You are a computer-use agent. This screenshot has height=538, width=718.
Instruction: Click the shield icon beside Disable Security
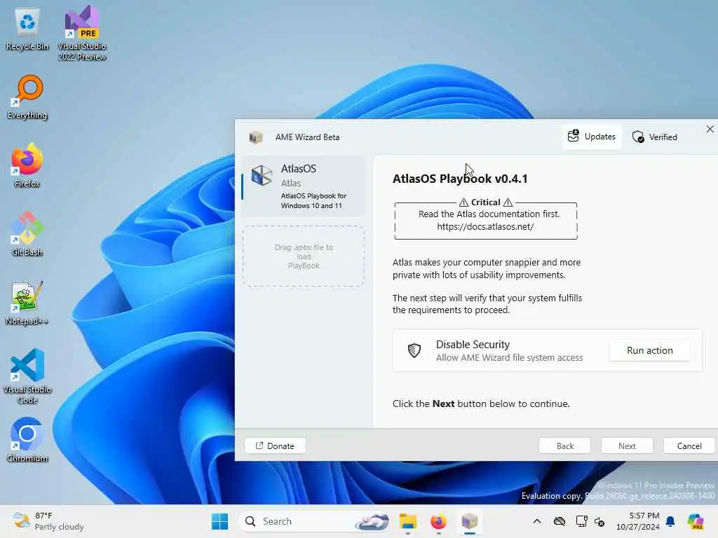coord(414,350)
